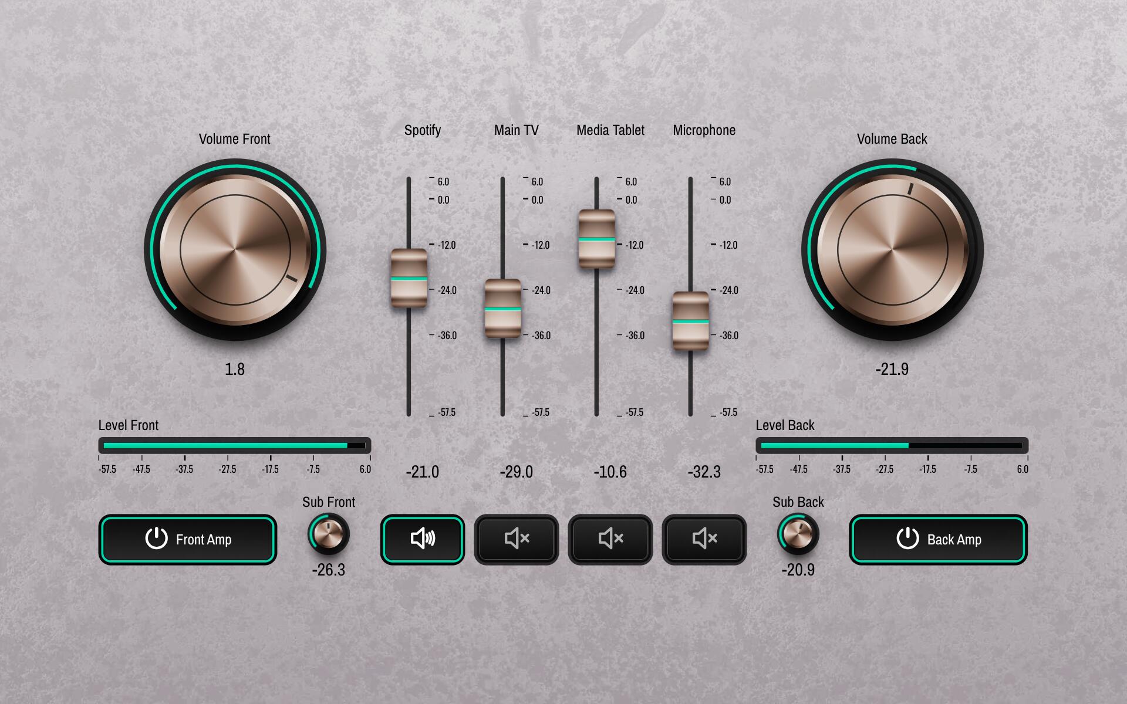
Task: Click the Main TV fader handle
Action: coord(503,309)
